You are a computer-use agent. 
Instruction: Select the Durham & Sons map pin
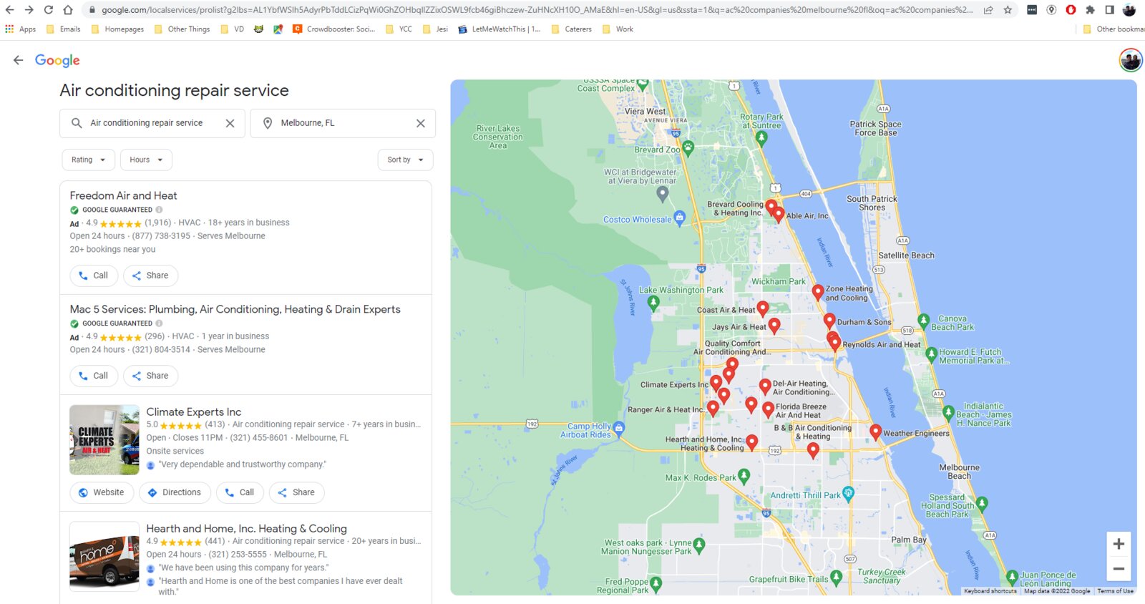point(829,321)
